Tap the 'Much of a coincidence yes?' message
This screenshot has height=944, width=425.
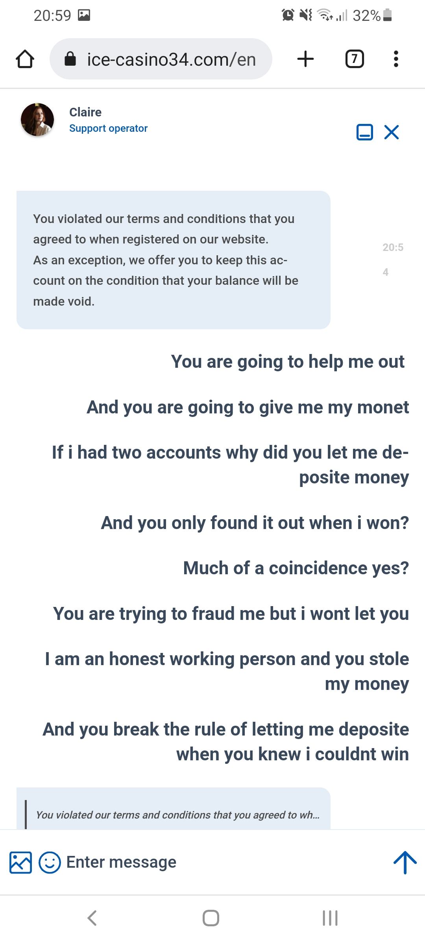296,568
